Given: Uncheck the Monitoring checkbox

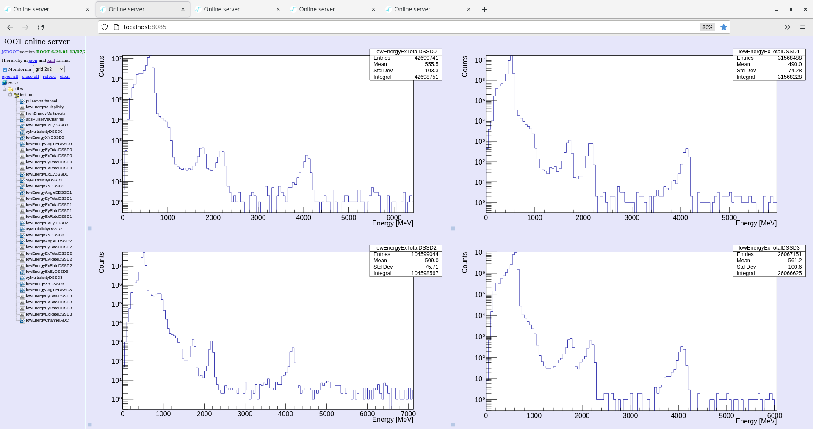Looking at the screenshot, I should pyautogui.click(x=5, y=69).
